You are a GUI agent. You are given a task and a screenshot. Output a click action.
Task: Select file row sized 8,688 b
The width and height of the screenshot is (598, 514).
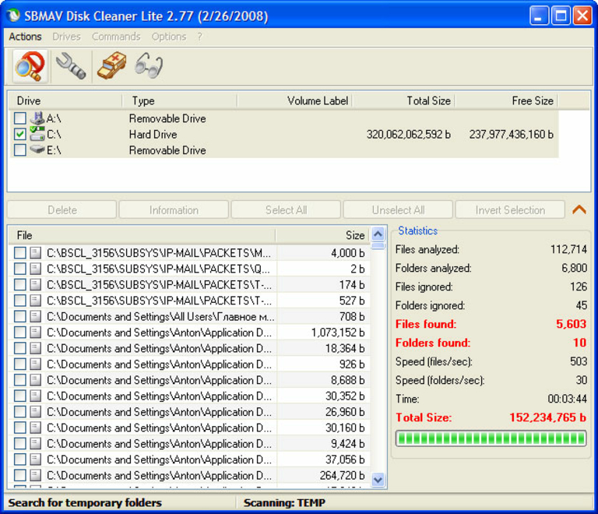click(189, 380)
